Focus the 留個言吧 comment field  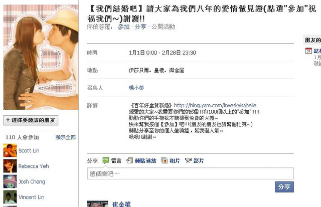[191, 173]
